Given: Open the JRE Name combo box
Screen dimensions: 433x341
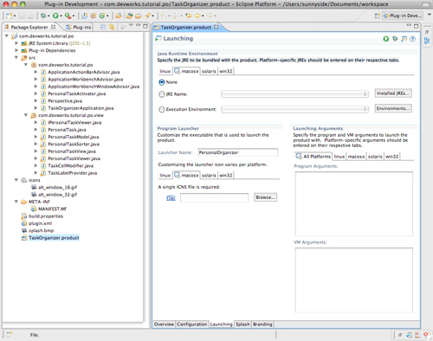Looking at the screenshot, I should click(294, 93).
